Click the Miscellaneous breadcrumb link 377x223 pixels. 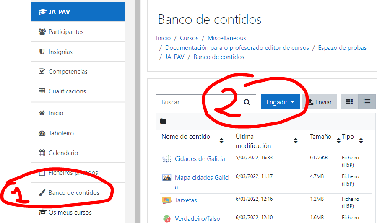click(227, 38)
